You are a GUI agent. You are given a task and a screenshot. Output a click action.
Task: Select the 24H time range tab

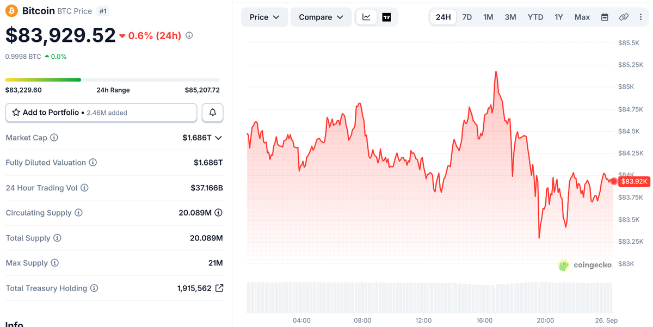tap(443, 17)
